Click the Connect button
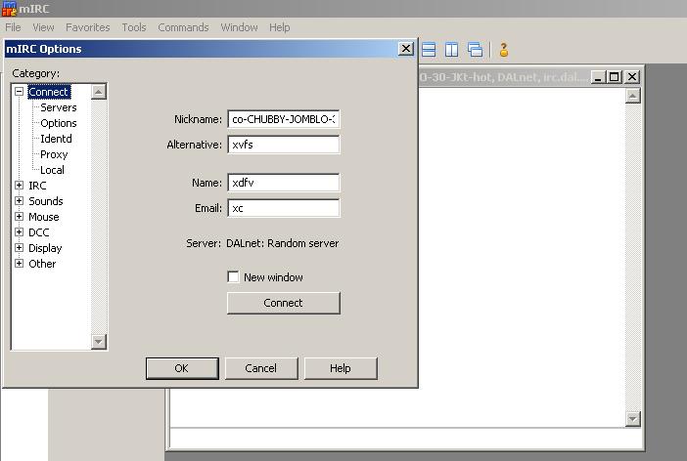 (x=284, y=303)
